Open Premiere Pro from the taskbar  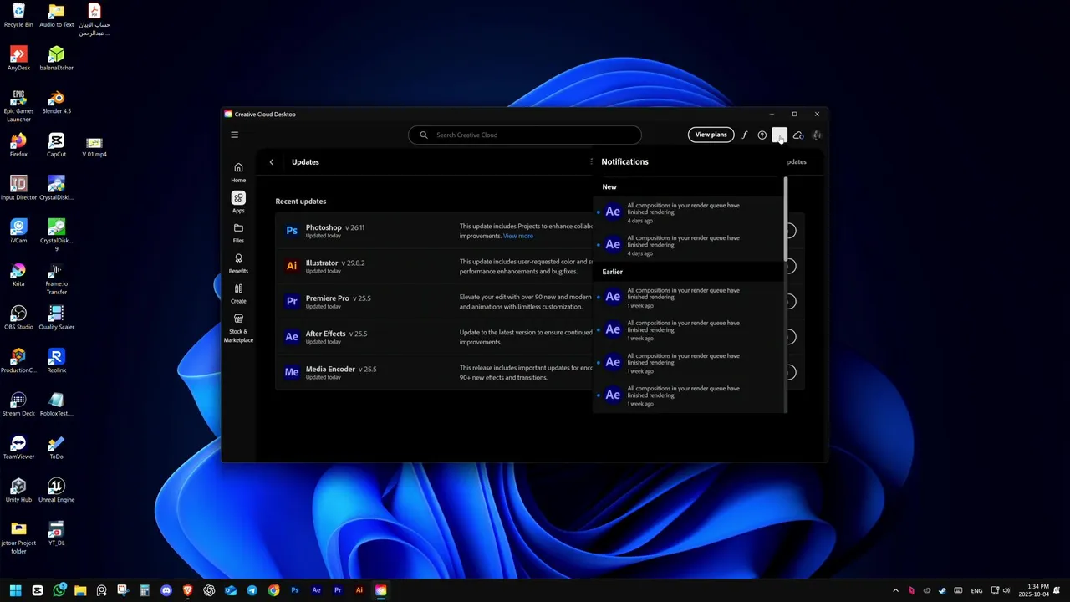coord(338,590)
